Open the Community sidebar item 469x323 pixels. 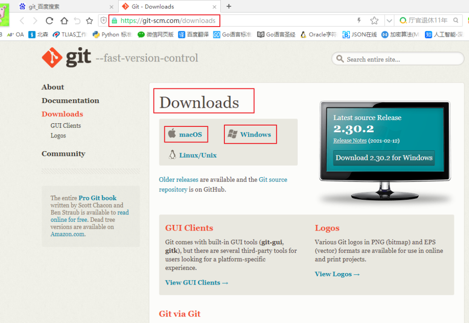[63, 153]
